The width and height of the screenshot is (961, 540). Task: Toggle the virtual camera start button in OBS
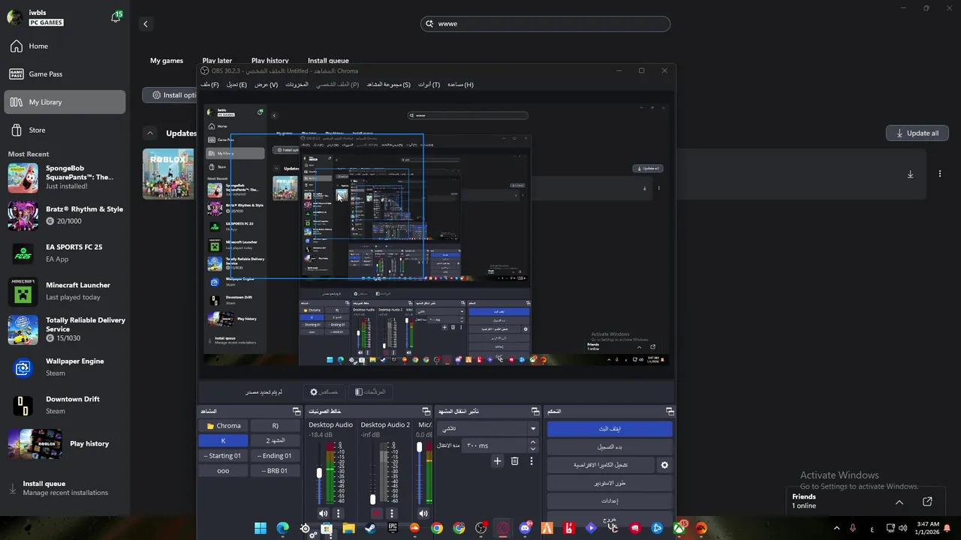600,465
